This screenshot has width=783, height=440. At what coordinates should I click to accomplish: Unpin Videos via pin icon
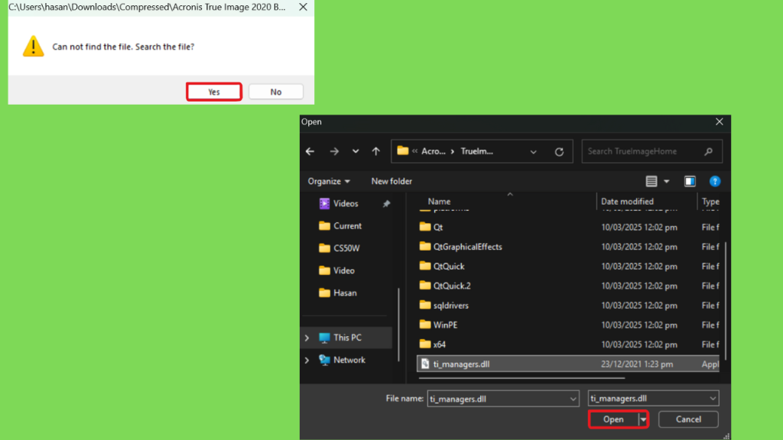(x=386, y=203)
